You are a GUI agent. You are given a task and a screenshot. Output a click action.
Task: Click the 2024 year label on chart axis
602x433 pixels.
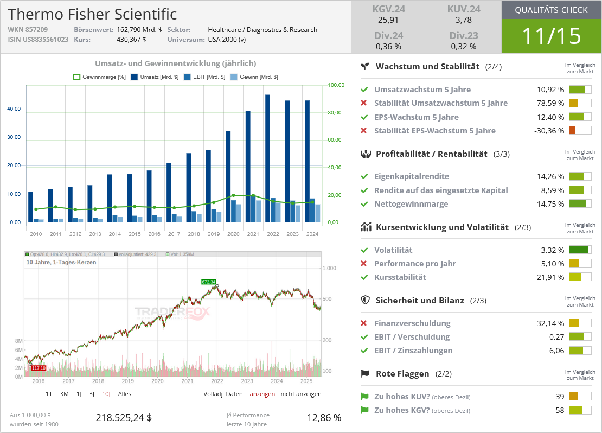point(312,234)
